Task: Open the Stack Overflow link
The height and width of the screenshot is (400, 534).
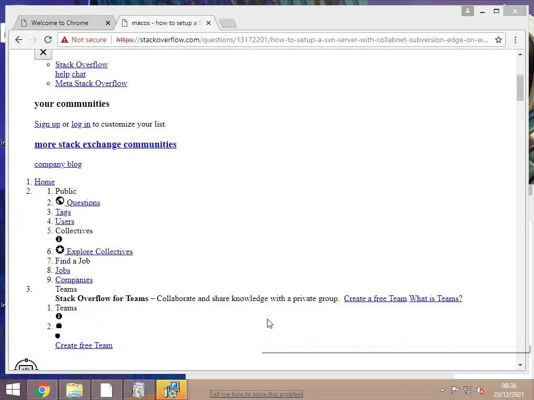Action: 81,65
